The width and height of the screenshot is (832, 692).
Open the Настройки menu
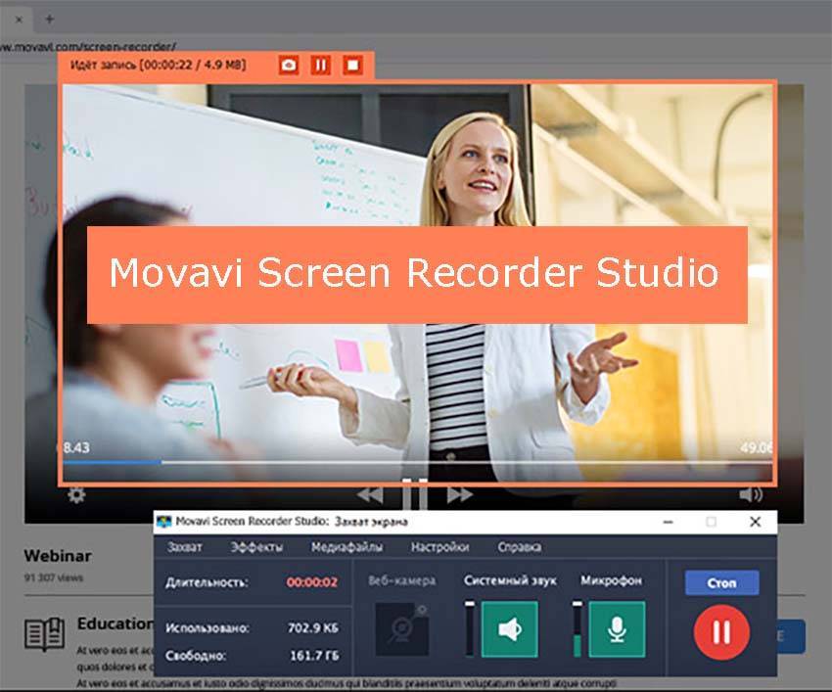click(x=439, y=546)
